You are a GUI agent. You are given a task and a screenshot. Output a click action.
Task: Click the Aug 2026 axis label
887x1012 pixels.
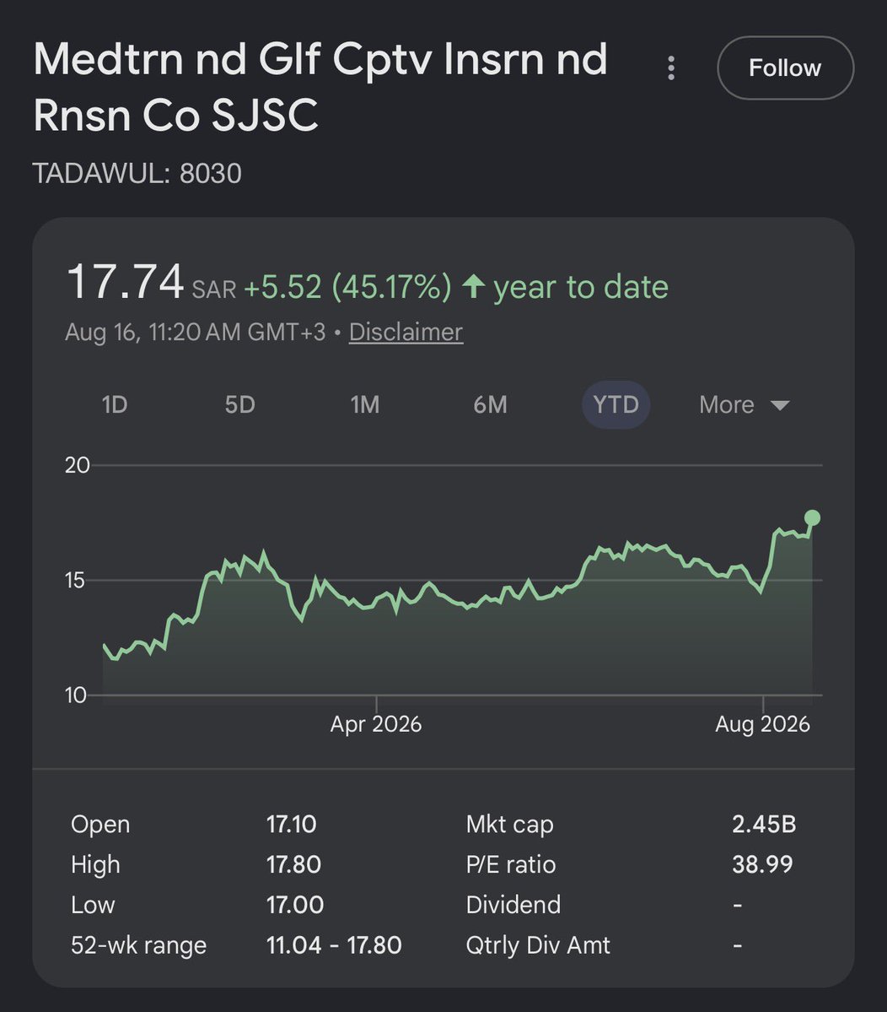click(762, 724)
